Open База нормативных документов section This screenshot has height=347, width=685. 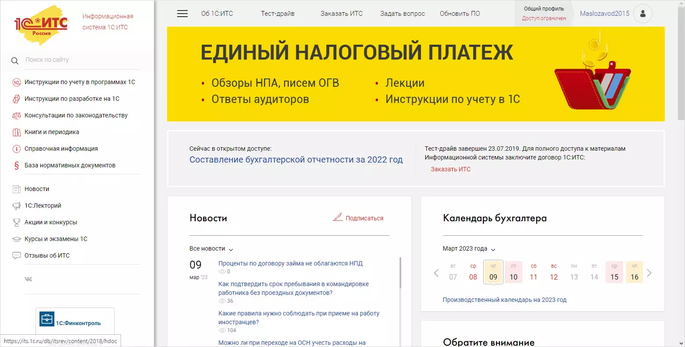(x=70, y=166)
